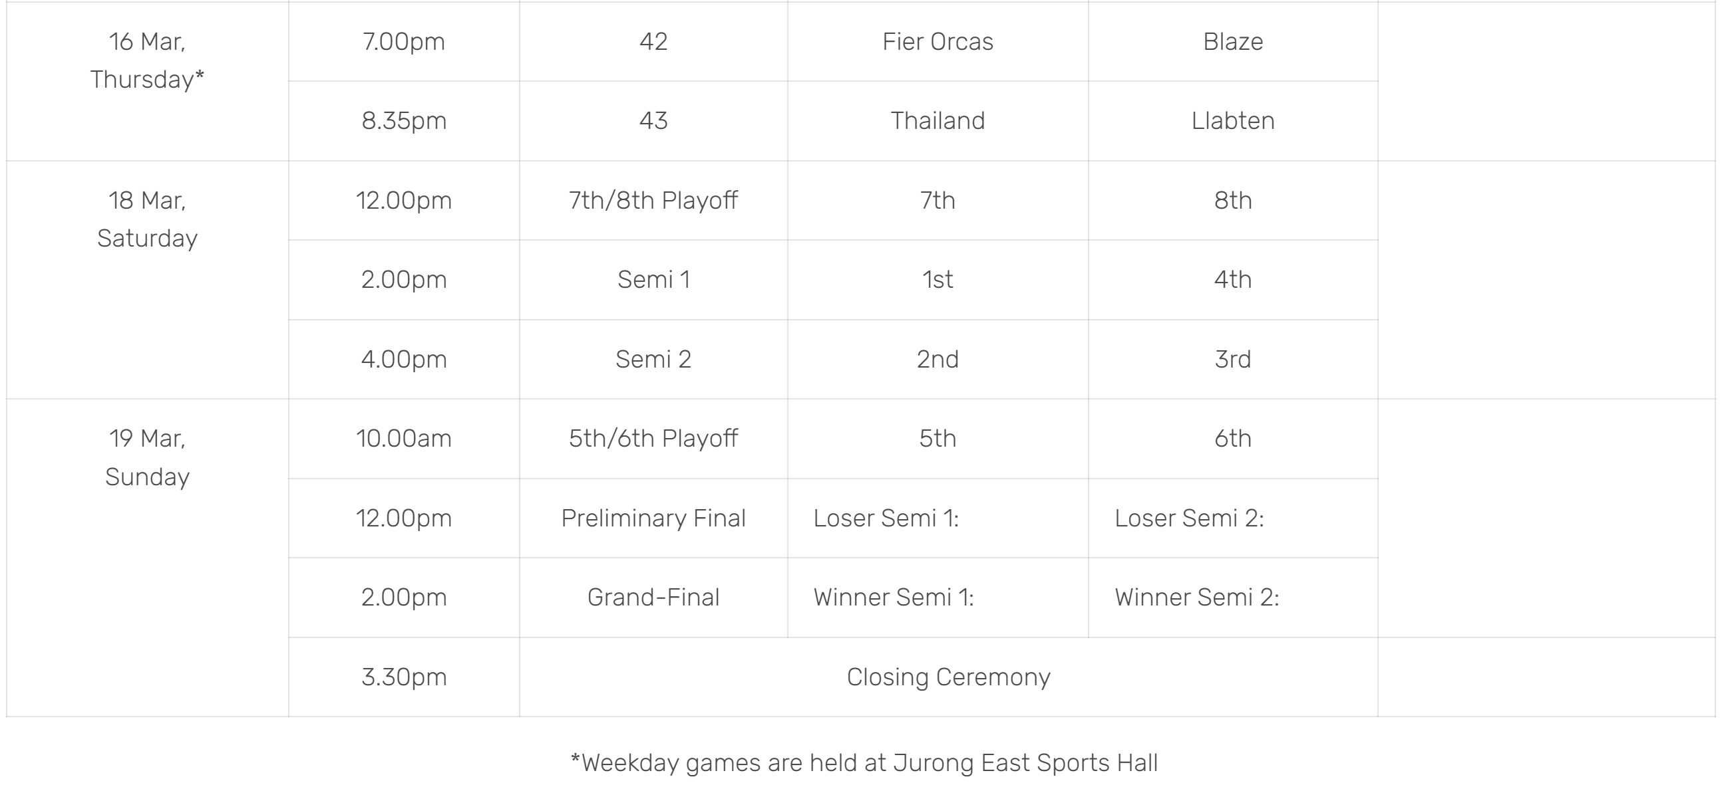Image resolution: width=1722 pixels, height=793 pixels.
Task: Click the 16 Mar, Thursday date cell
Action: click(x=147, y=81)
